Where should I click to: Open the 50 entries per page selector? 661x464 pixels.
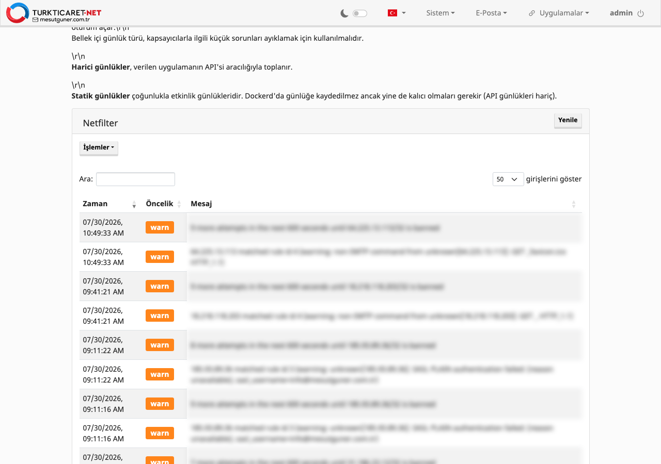coord(508,179)
